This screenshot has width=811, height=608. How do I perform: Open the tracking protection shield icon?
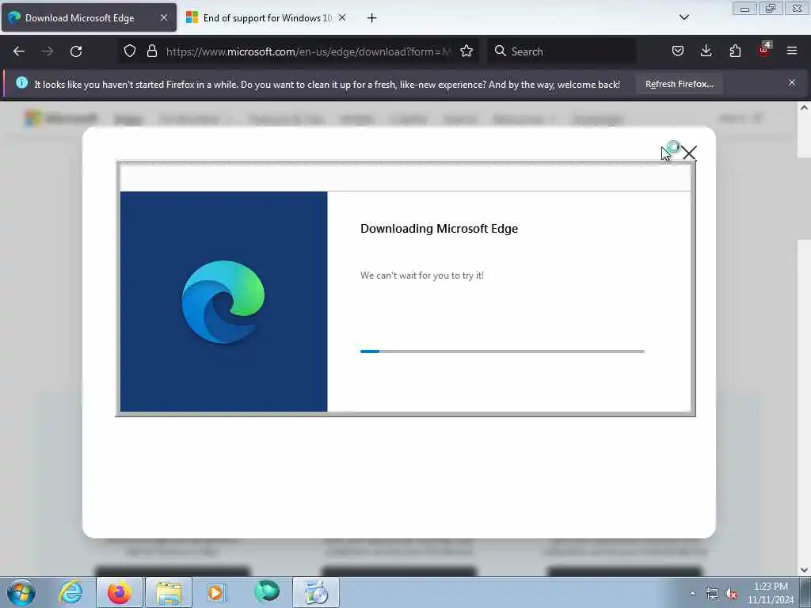coord(130,51)
